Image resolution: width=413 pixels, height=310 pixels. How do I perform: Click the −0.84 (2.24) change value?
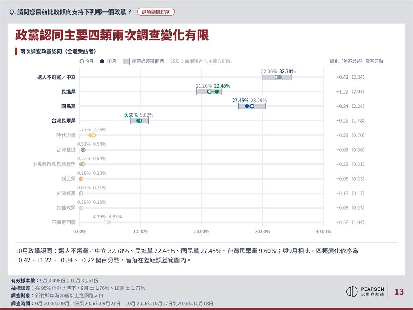click(x=350, y=106)
